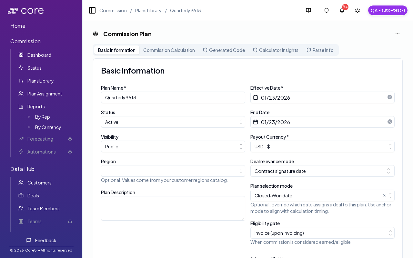Open Plan Assignment in sidebar

[45, 94]
